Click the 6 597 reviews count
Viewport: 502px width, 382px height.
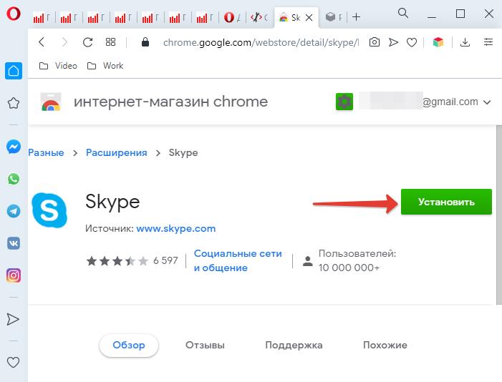165,260
